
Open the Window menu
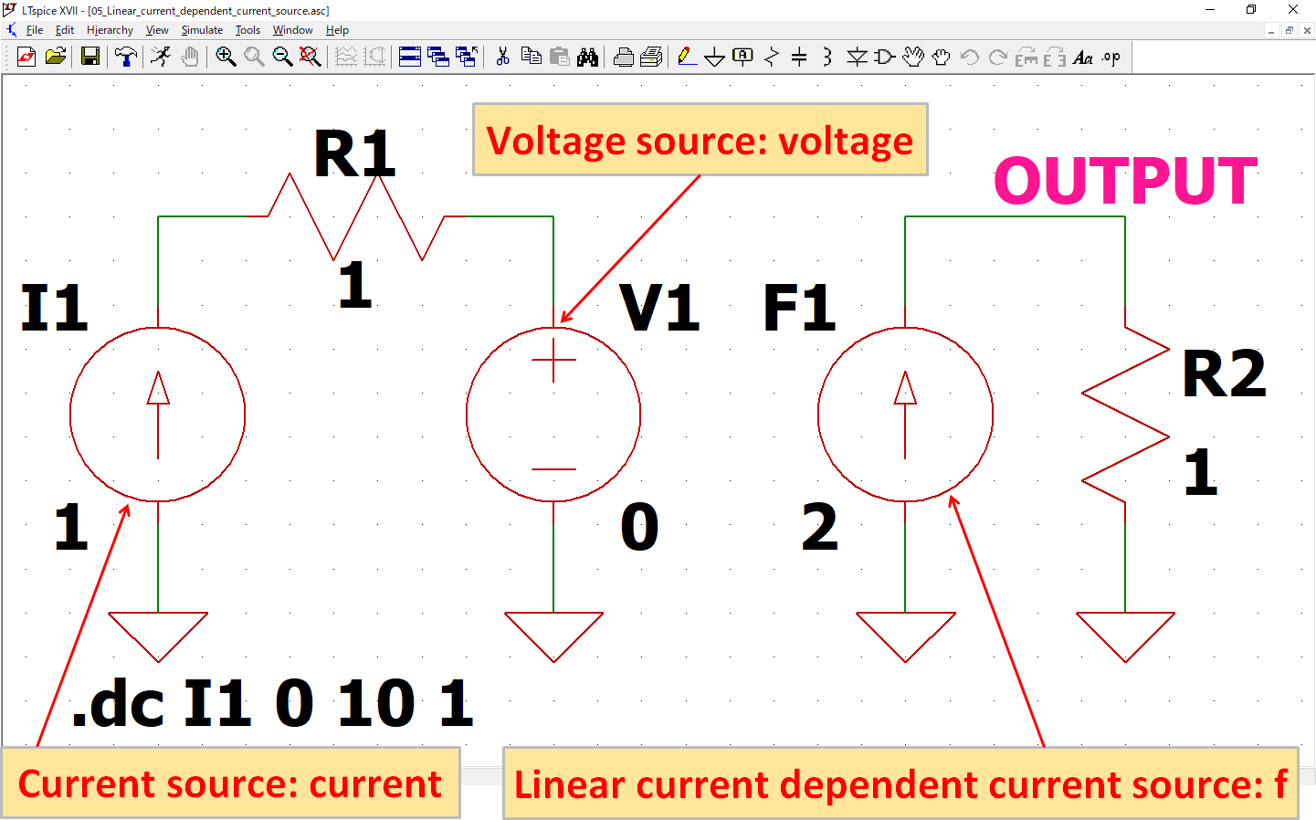292,30
